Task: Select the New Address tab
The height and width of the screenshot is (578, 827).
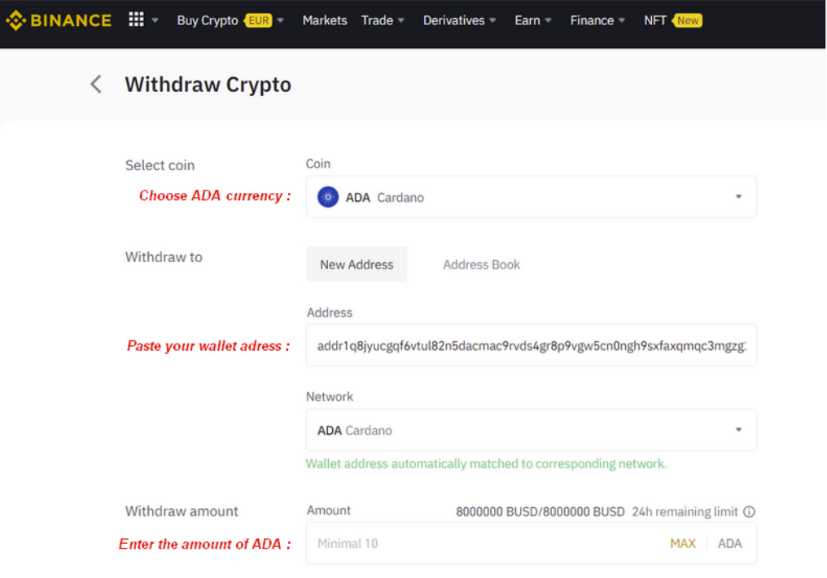Action: pyautogui.click(x=357, y=265)
